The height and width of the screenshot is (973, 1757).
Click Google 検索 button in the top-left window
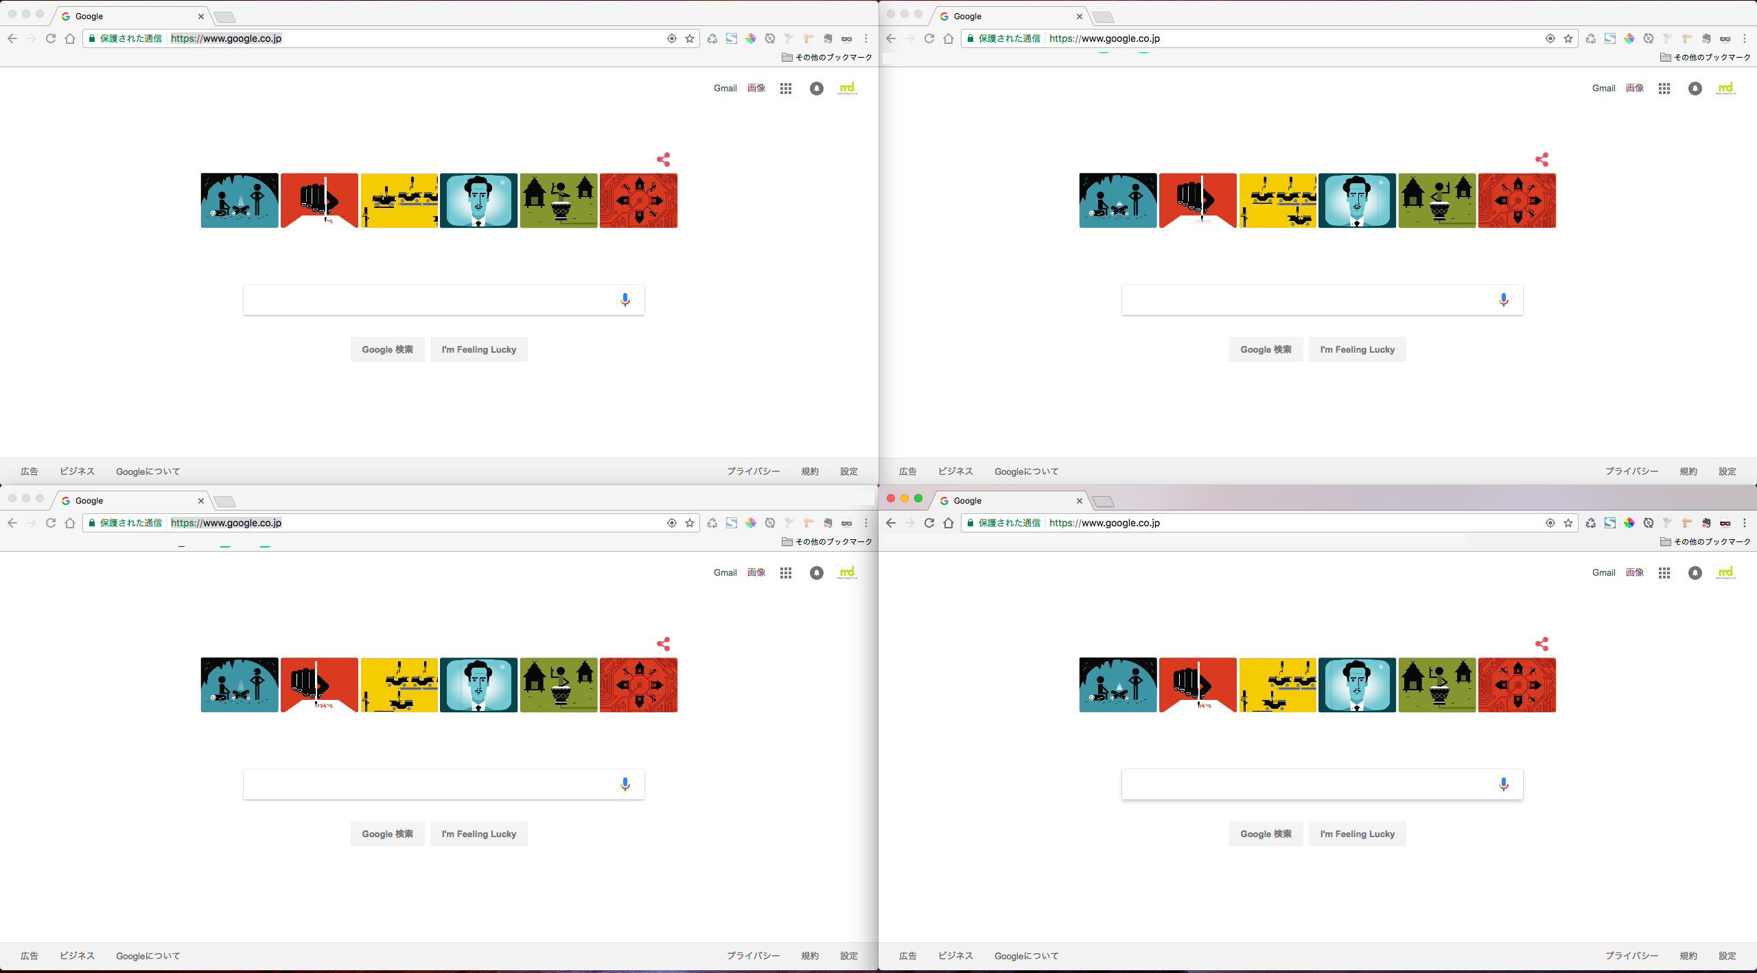point(388,349)
